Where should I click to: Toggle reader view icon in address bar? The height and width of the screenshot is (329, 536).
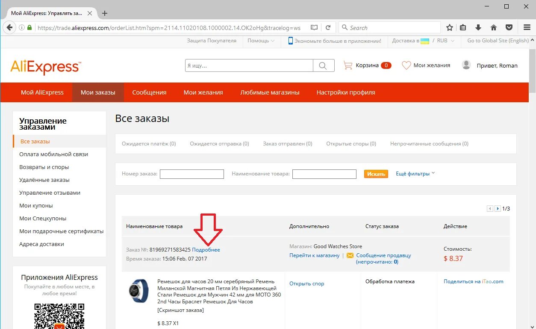(314, 27)
